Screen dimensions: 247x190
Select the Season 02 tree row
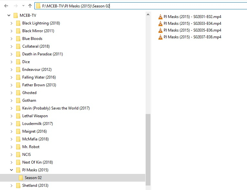(73, 178)
